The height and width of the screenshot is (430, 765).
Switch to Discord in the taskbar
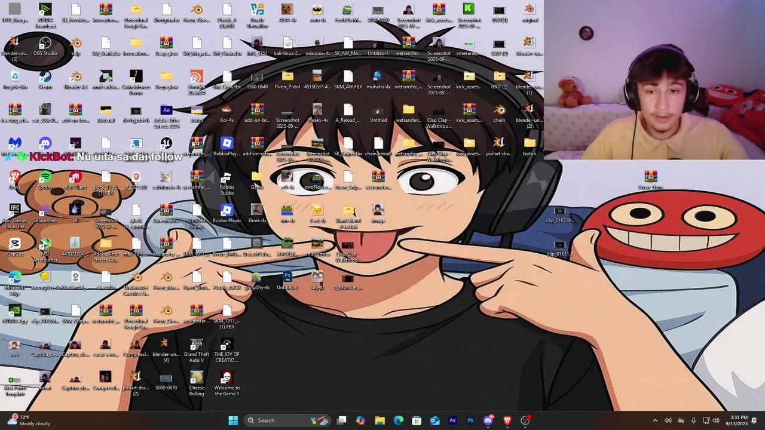coord(488,420)
